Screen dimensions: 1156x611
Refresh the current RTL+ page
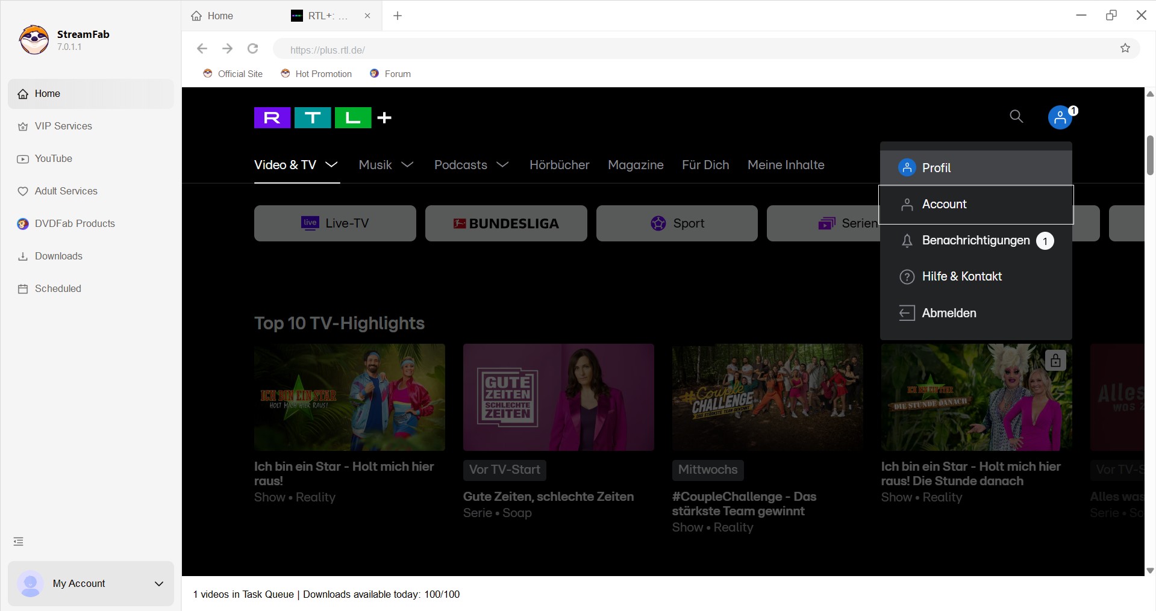[252, 49]
